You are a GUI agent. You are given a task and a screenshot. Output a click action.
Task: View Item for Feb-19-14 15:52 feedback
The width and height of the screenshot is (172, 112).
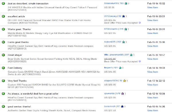(x=153, y=7)
